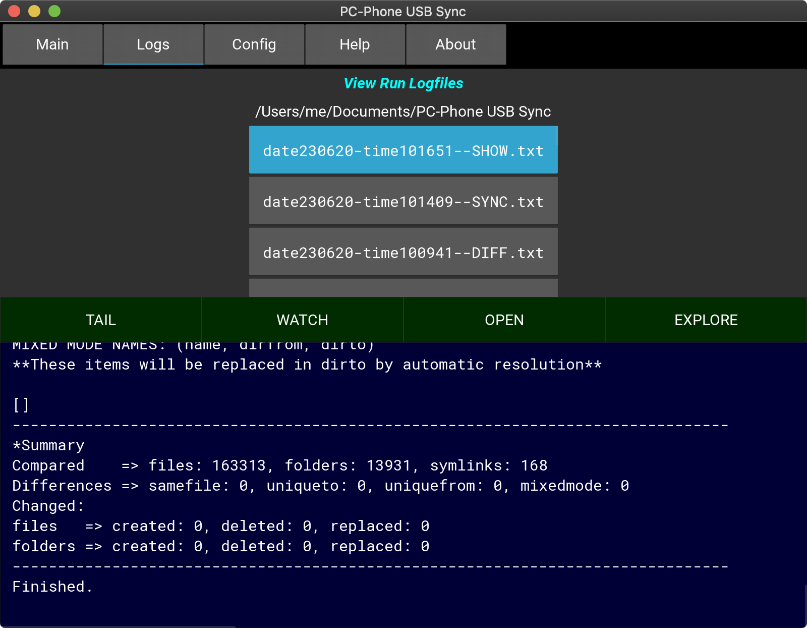Viewport: 807px width, 628px height.
Task: Click the EXPLORE button
Action: [706, 320]
